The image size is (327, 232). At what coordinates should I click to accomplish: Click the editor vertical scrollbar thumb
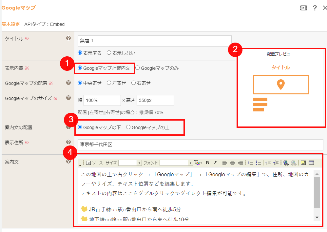click(x=317, y=192)
